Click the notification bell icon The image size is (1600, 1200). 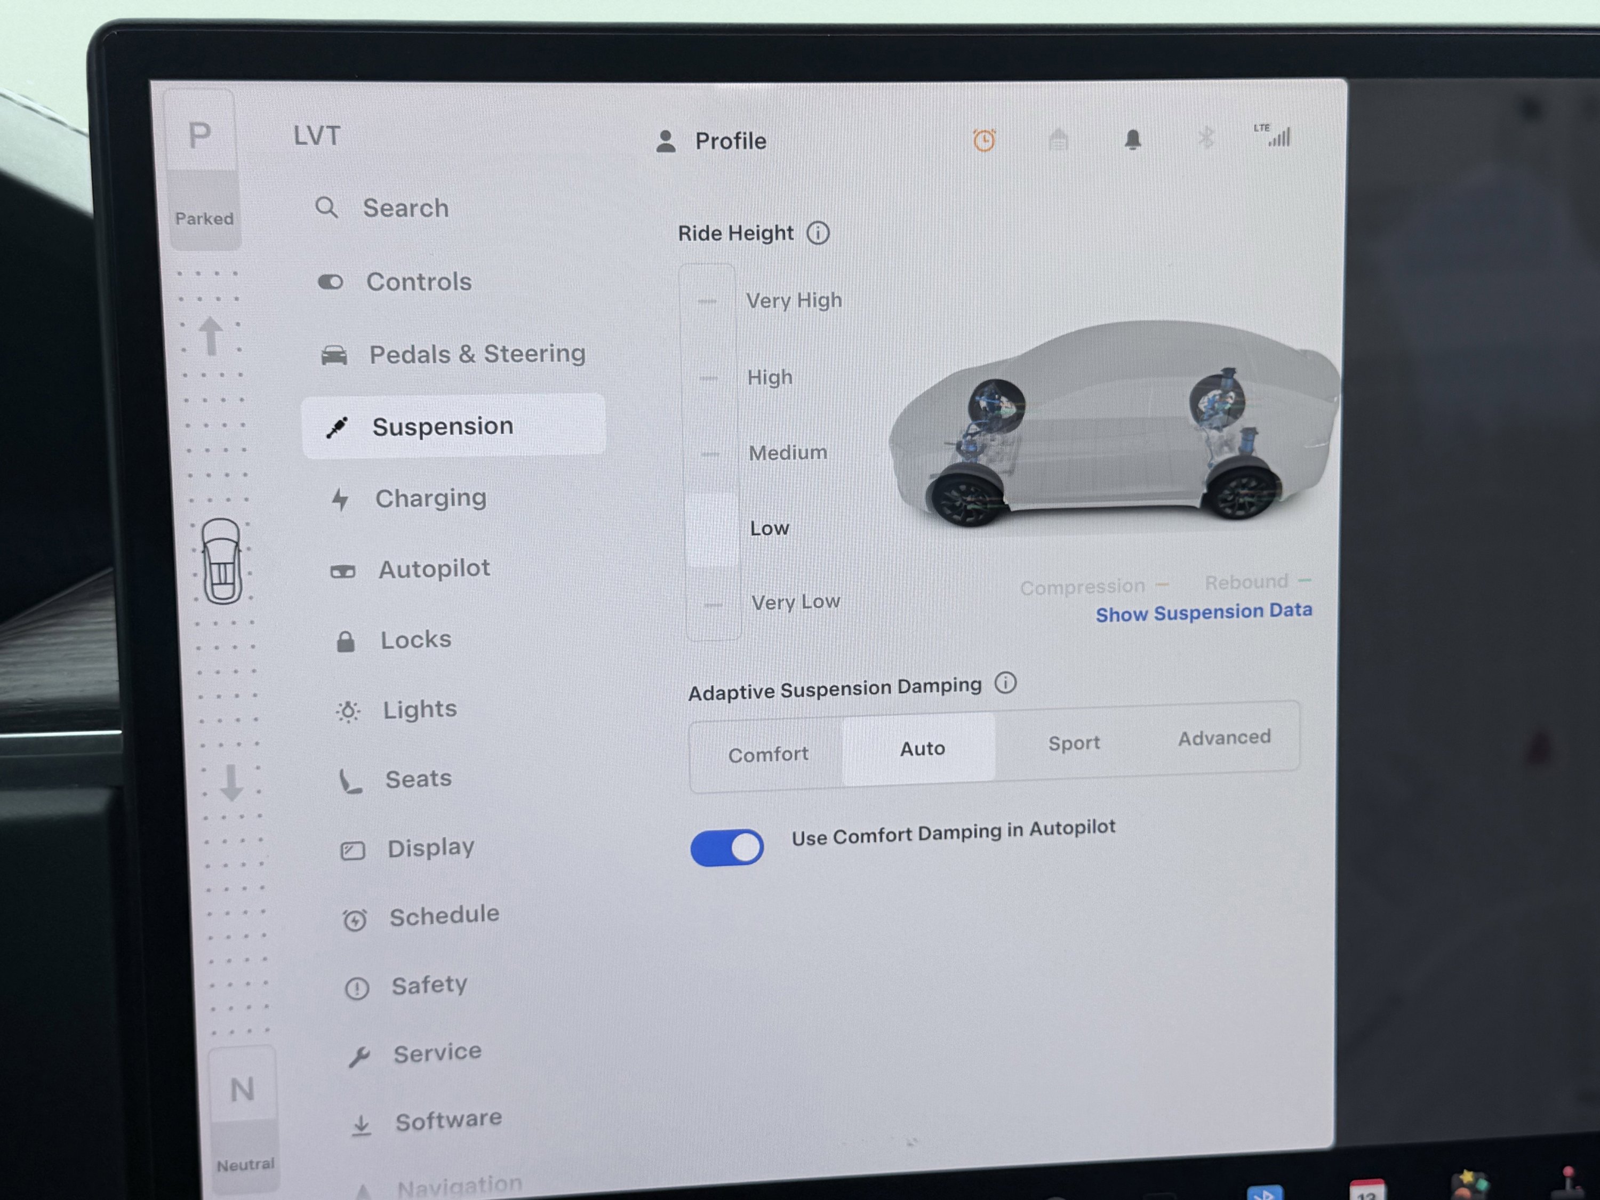pos(1133,140)
